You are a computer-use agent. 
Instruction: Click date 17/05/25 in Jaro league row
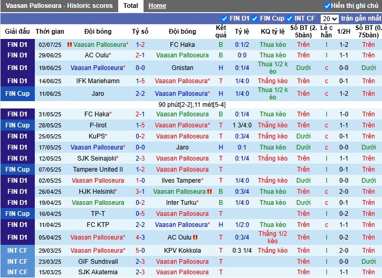[50, 147]
